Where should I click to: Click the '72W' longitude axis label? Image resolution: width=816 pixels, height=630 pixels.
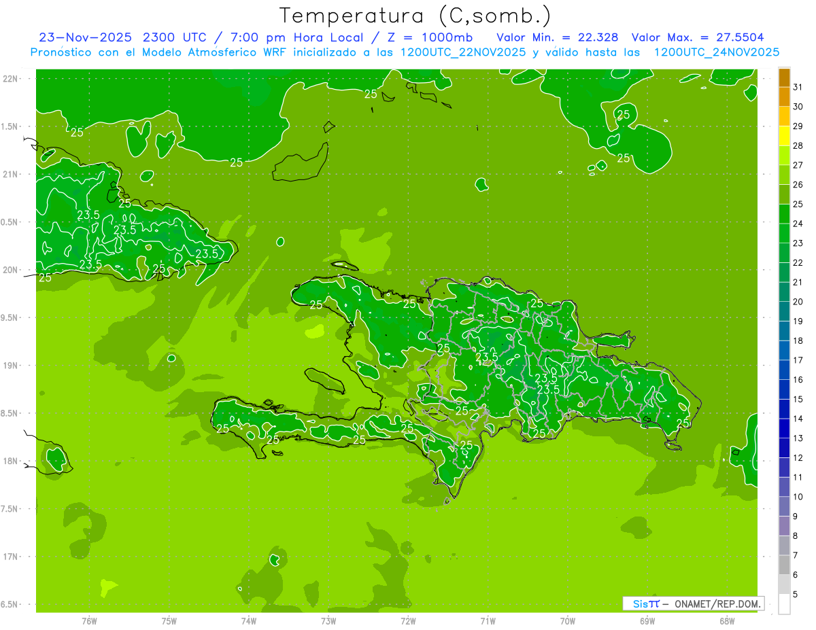408,621
